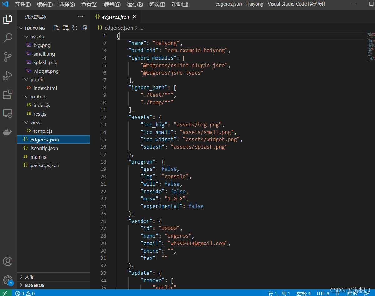Open the Source Control view
Screen dimensions: 375x296
click(8, 57)
